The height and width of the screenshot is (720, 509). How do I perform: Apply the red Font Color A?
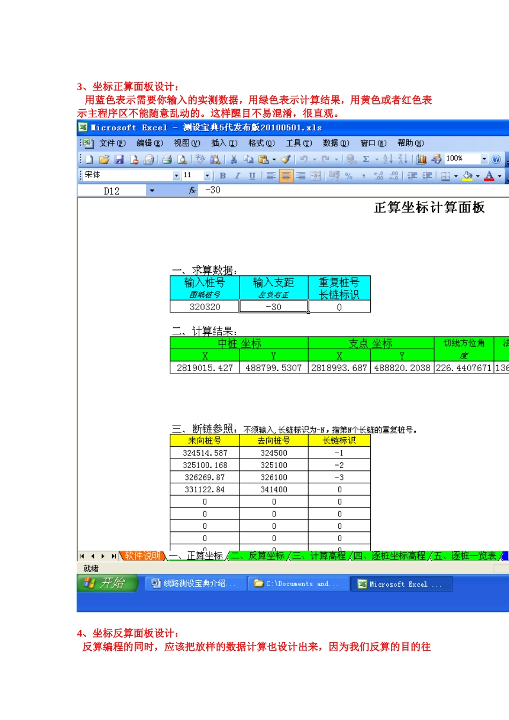point(489,176)
